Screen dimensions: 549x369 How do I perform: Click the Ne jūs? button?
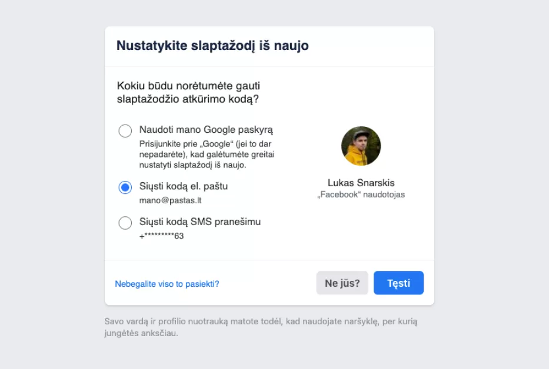point(342,283)
